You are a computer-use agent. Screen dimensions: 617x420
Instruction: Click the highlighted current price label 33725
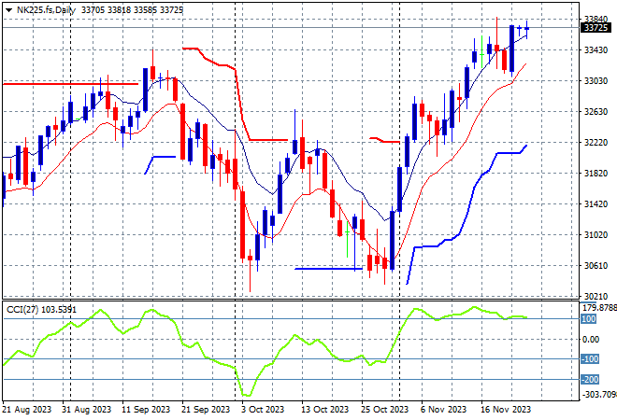coord(596,28)
